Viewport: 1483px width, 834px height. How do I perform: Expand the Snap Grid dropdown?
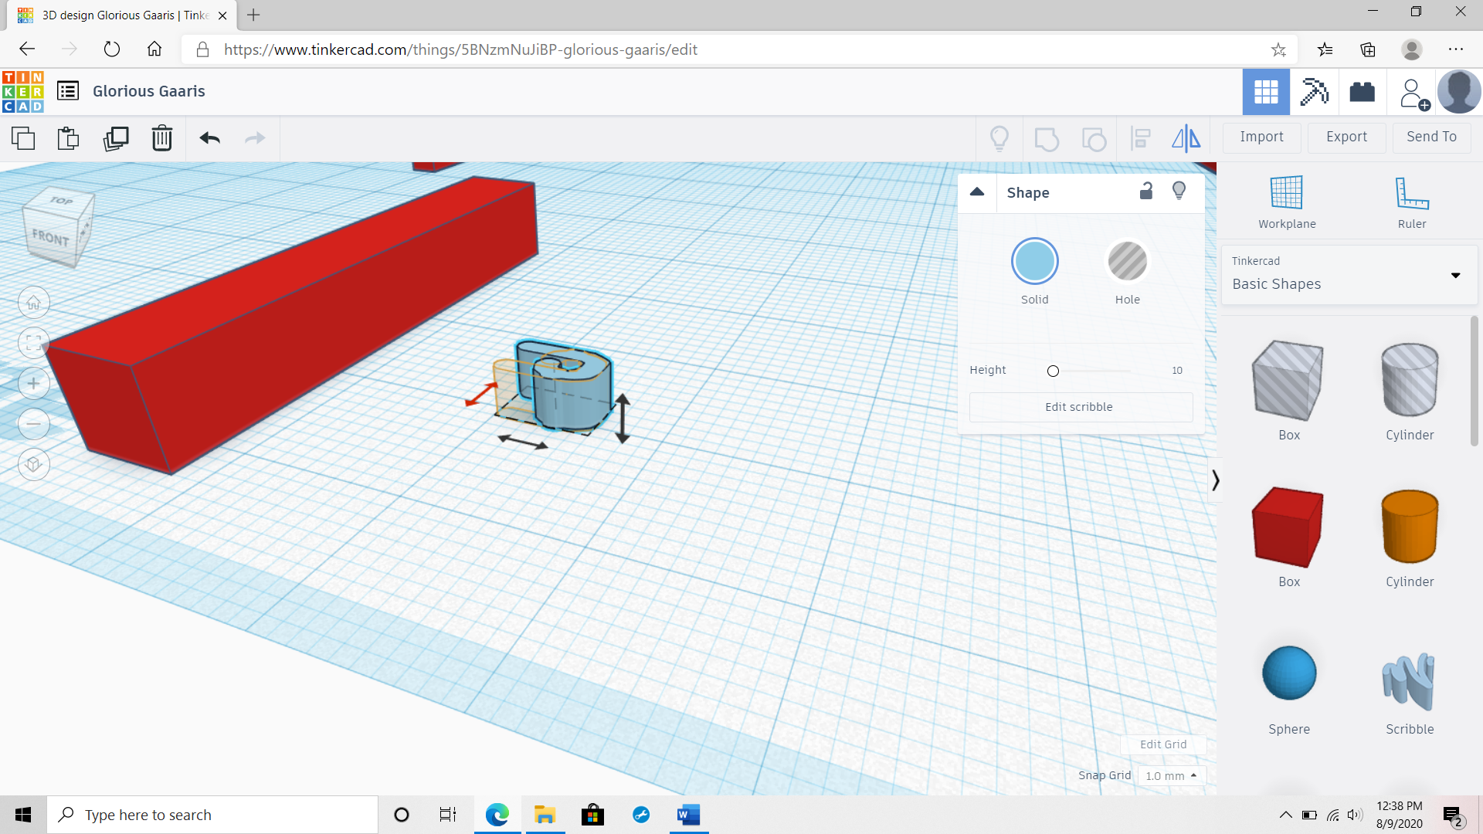tap(1170, 776)
